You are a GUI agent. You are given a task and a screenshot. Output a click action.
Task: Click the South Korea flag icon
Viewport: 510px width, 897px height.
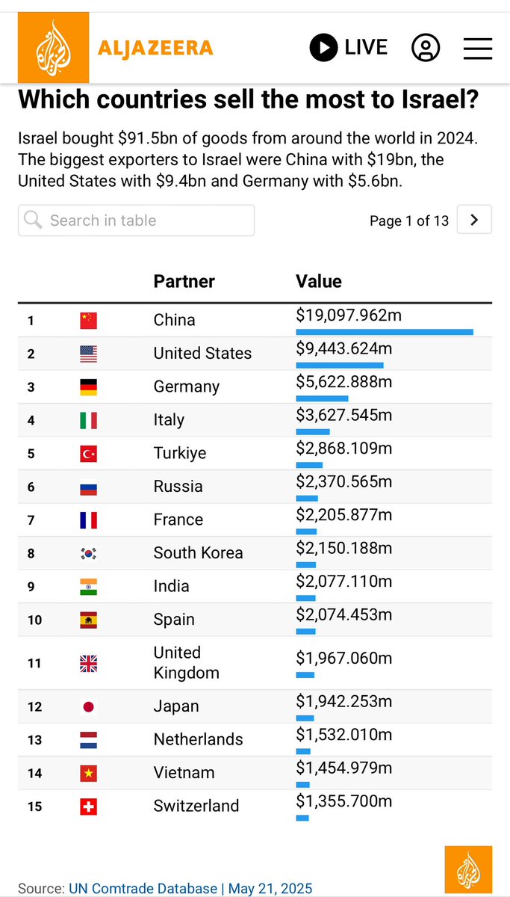click(88, 553)
